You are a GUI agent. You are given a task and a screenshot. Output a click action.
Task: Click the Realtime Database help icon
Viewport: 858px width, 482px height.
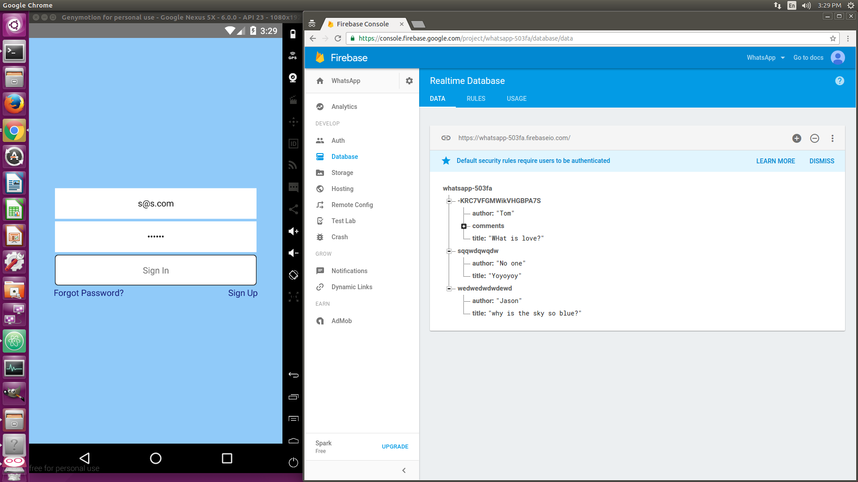coord(839,81)
